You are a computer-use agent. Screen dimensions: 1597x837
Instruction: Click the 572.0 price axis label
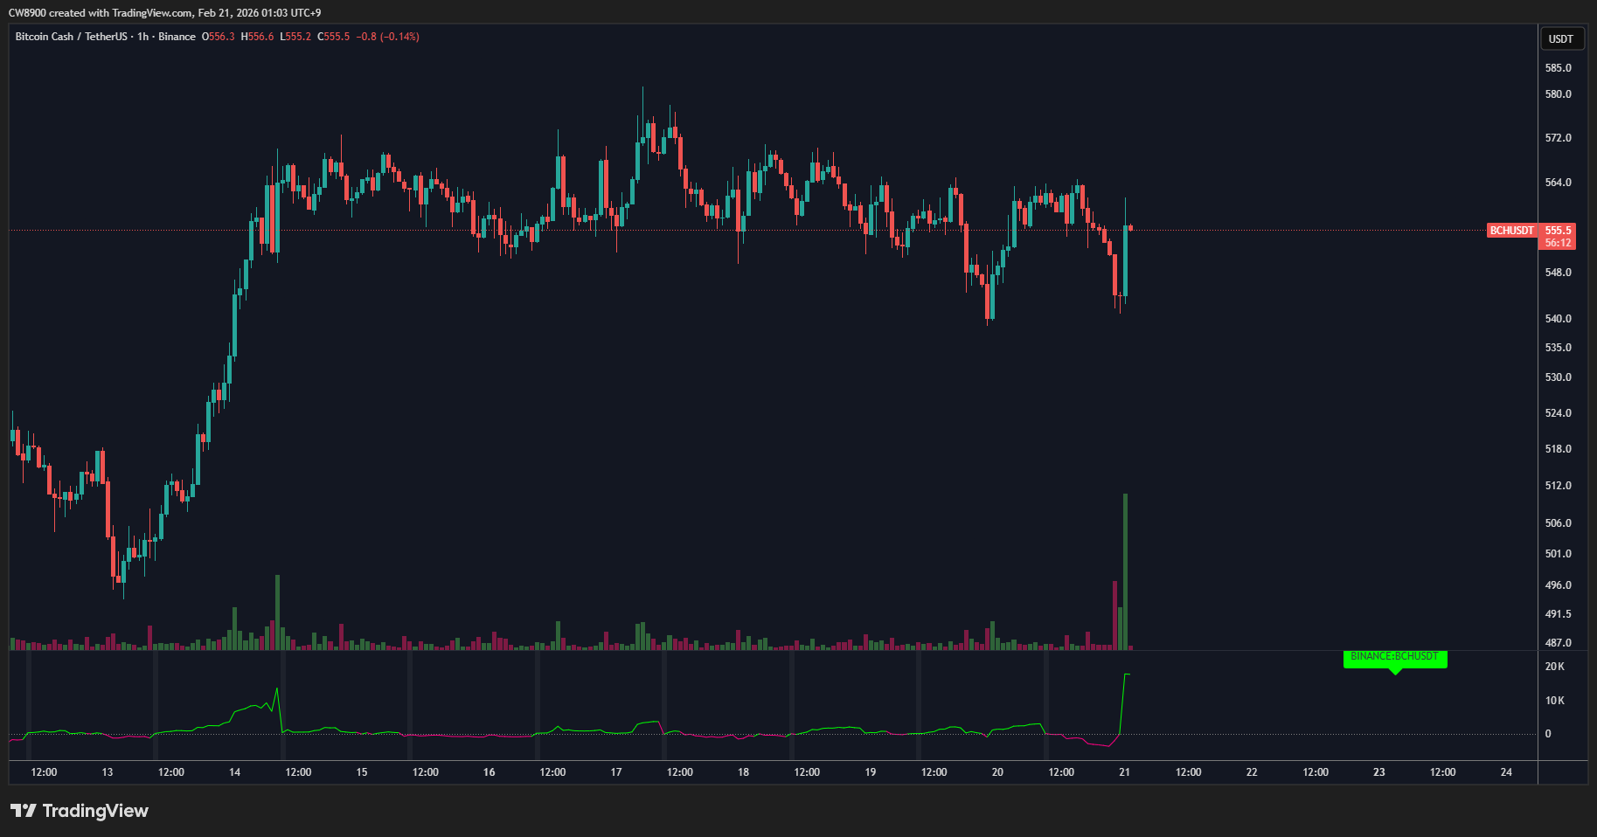[1558, 138]
